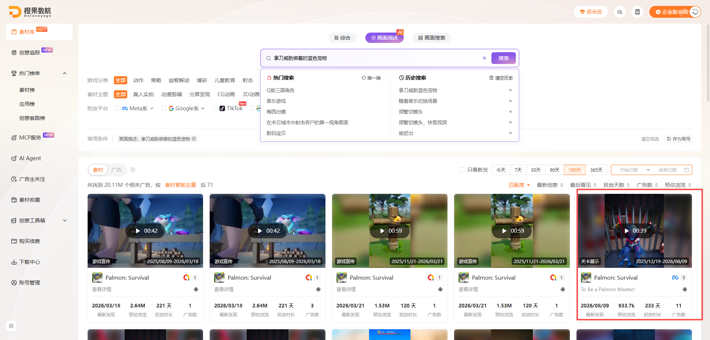Open 素材库 in sidebar

pos(39,32)
